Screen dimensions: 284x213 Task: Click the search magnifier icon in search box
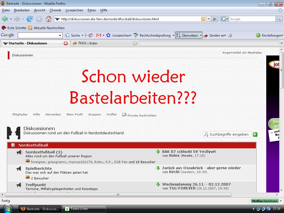tap(279, 19)
